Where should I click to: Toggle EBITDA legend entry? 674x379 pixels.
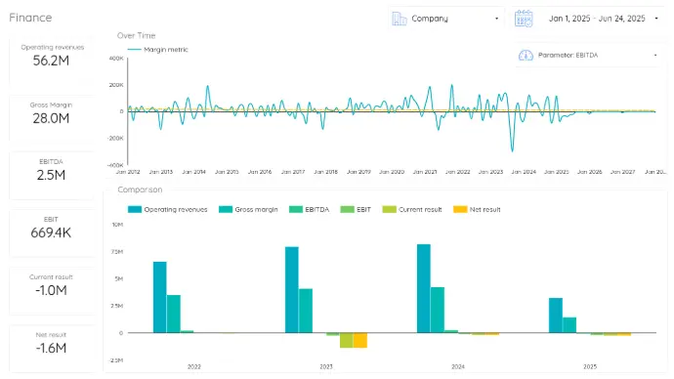point(309,210)
